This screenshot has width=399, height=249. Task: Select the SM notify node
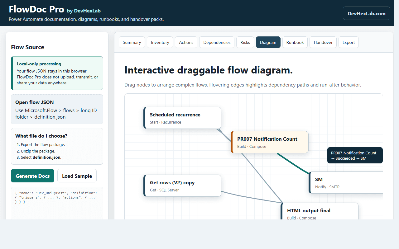click(346, 183)
